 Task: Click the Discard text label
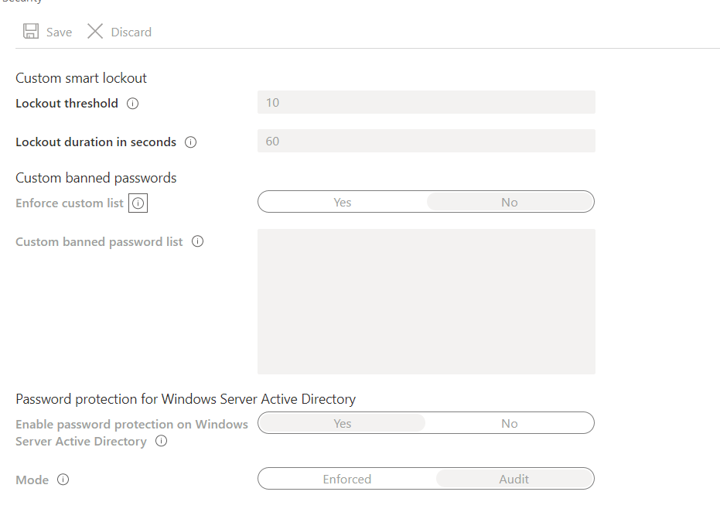131,32
